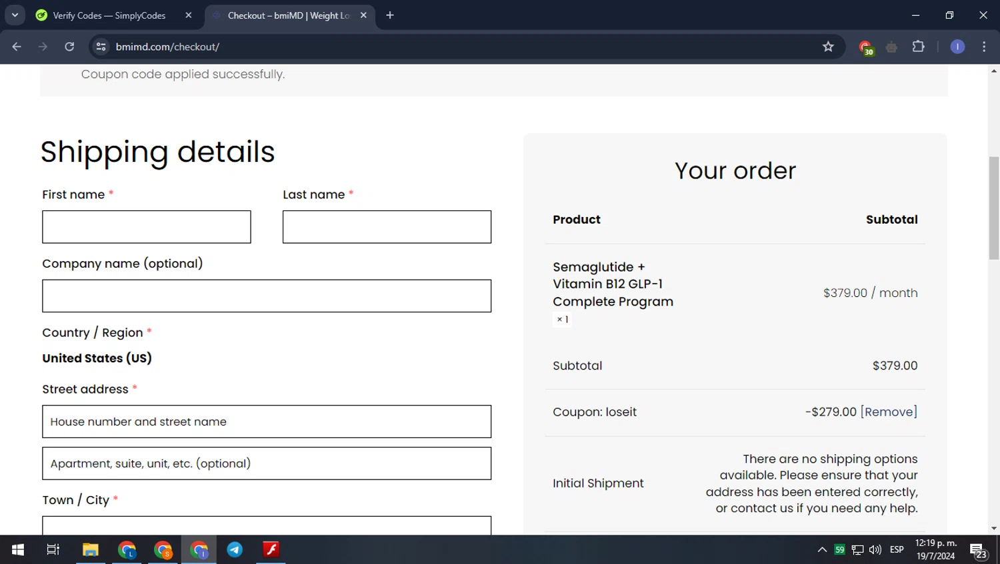
Task: Click the gray extension icon beside red one
Action: pos(891,47)
